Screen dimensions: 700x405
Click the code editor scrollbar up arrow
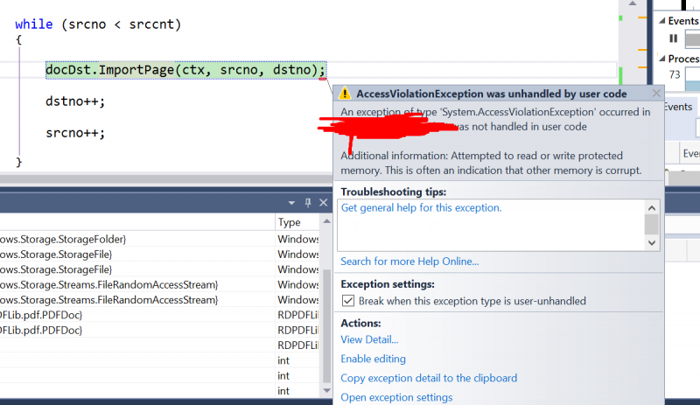point(627,4)
